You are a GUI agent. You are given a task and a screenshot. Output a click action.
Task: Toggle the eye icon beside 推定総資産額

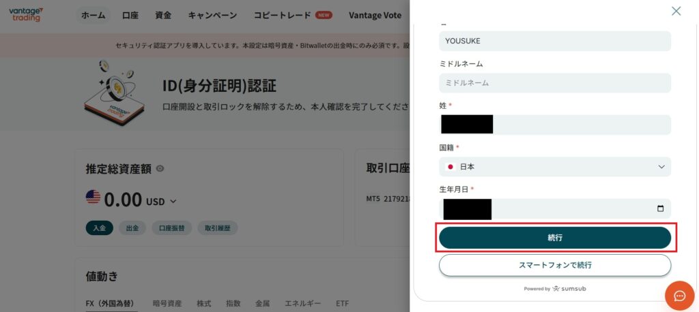click(160, 169)
